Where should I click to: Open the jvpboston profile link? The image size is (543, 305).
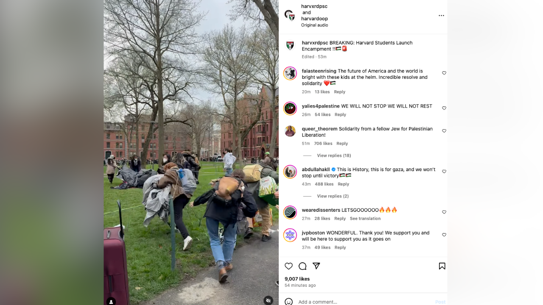pyautogui.click(x=313, y=233)
